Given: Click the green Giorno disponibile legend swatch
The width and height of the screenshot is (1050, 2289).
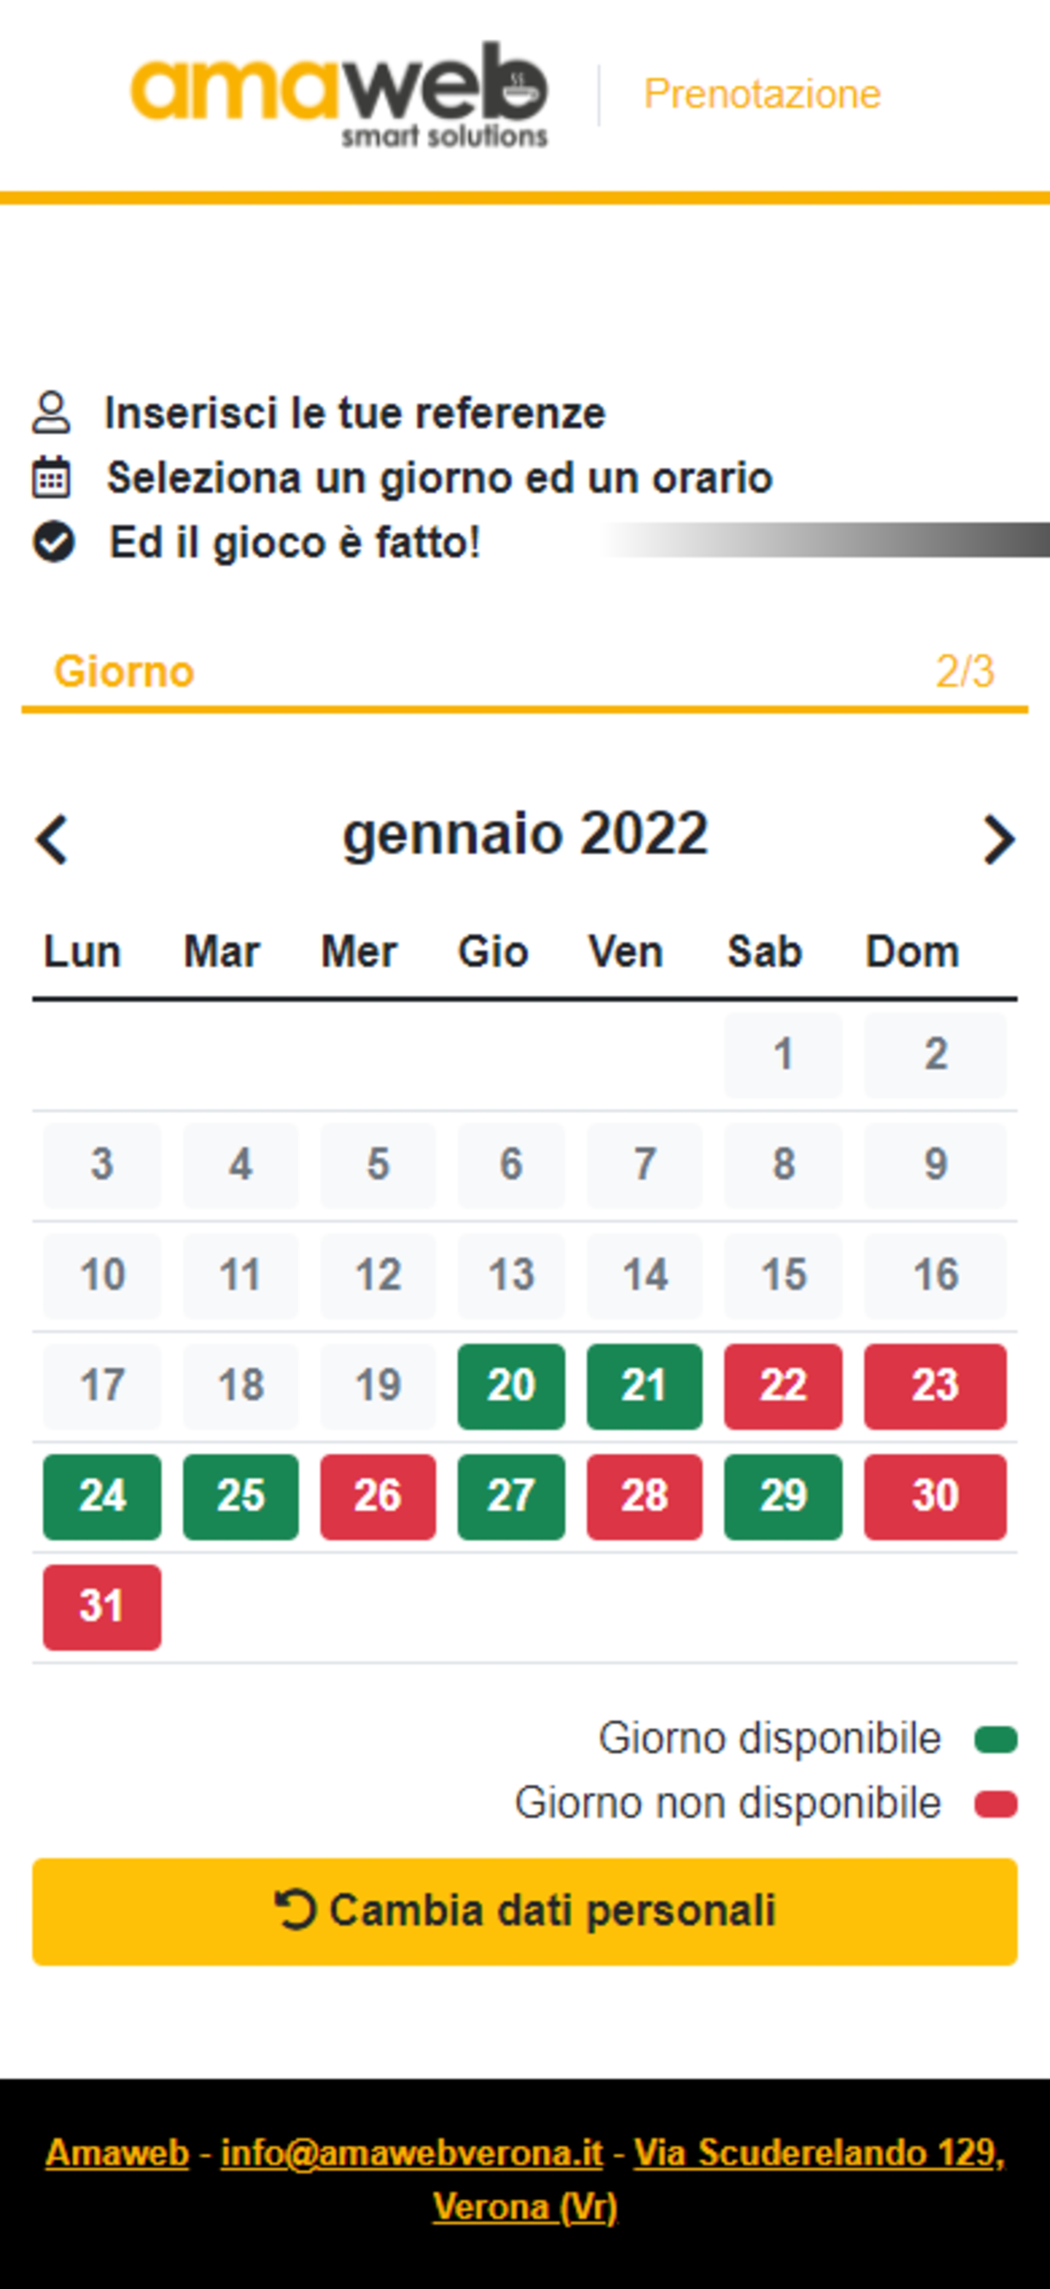Looking at the screenshot, I should tap(995, 1739).
